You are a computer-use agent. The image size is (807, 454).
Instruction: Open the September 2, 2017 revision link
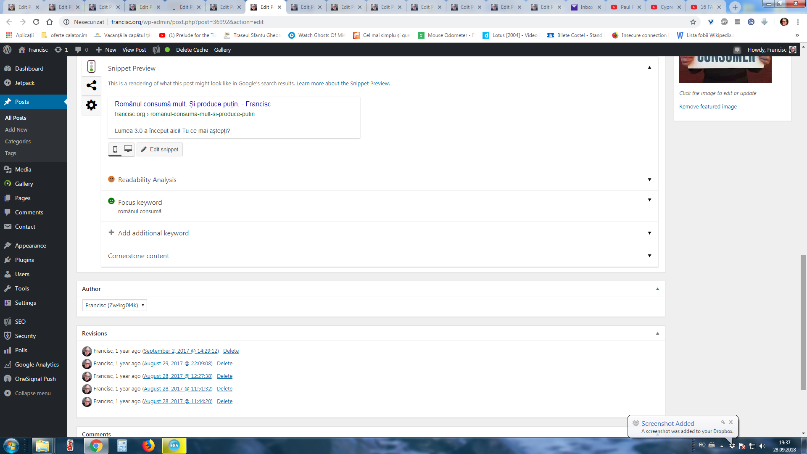click(180, 351)
